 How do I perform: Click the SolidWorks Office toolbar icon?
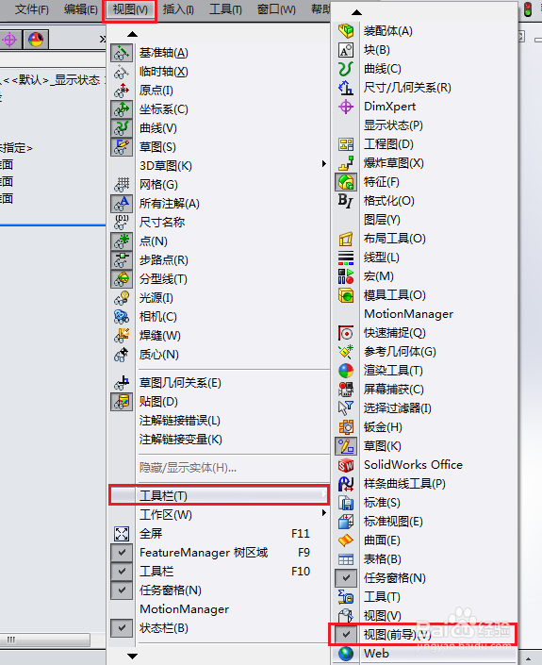[x=346, y=465]
